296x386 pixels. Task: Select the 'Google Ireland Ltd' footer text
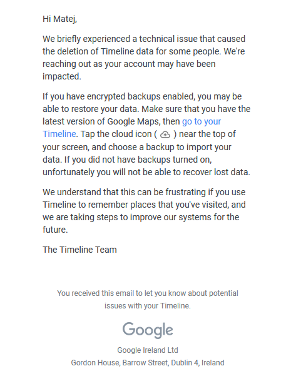148,350
